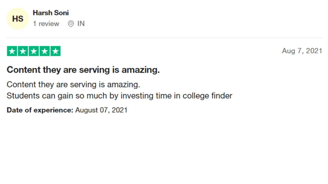Viewport: 328px width, 184px height.
Task: Click the location pin icon
Action: click(x=71, y=24)
